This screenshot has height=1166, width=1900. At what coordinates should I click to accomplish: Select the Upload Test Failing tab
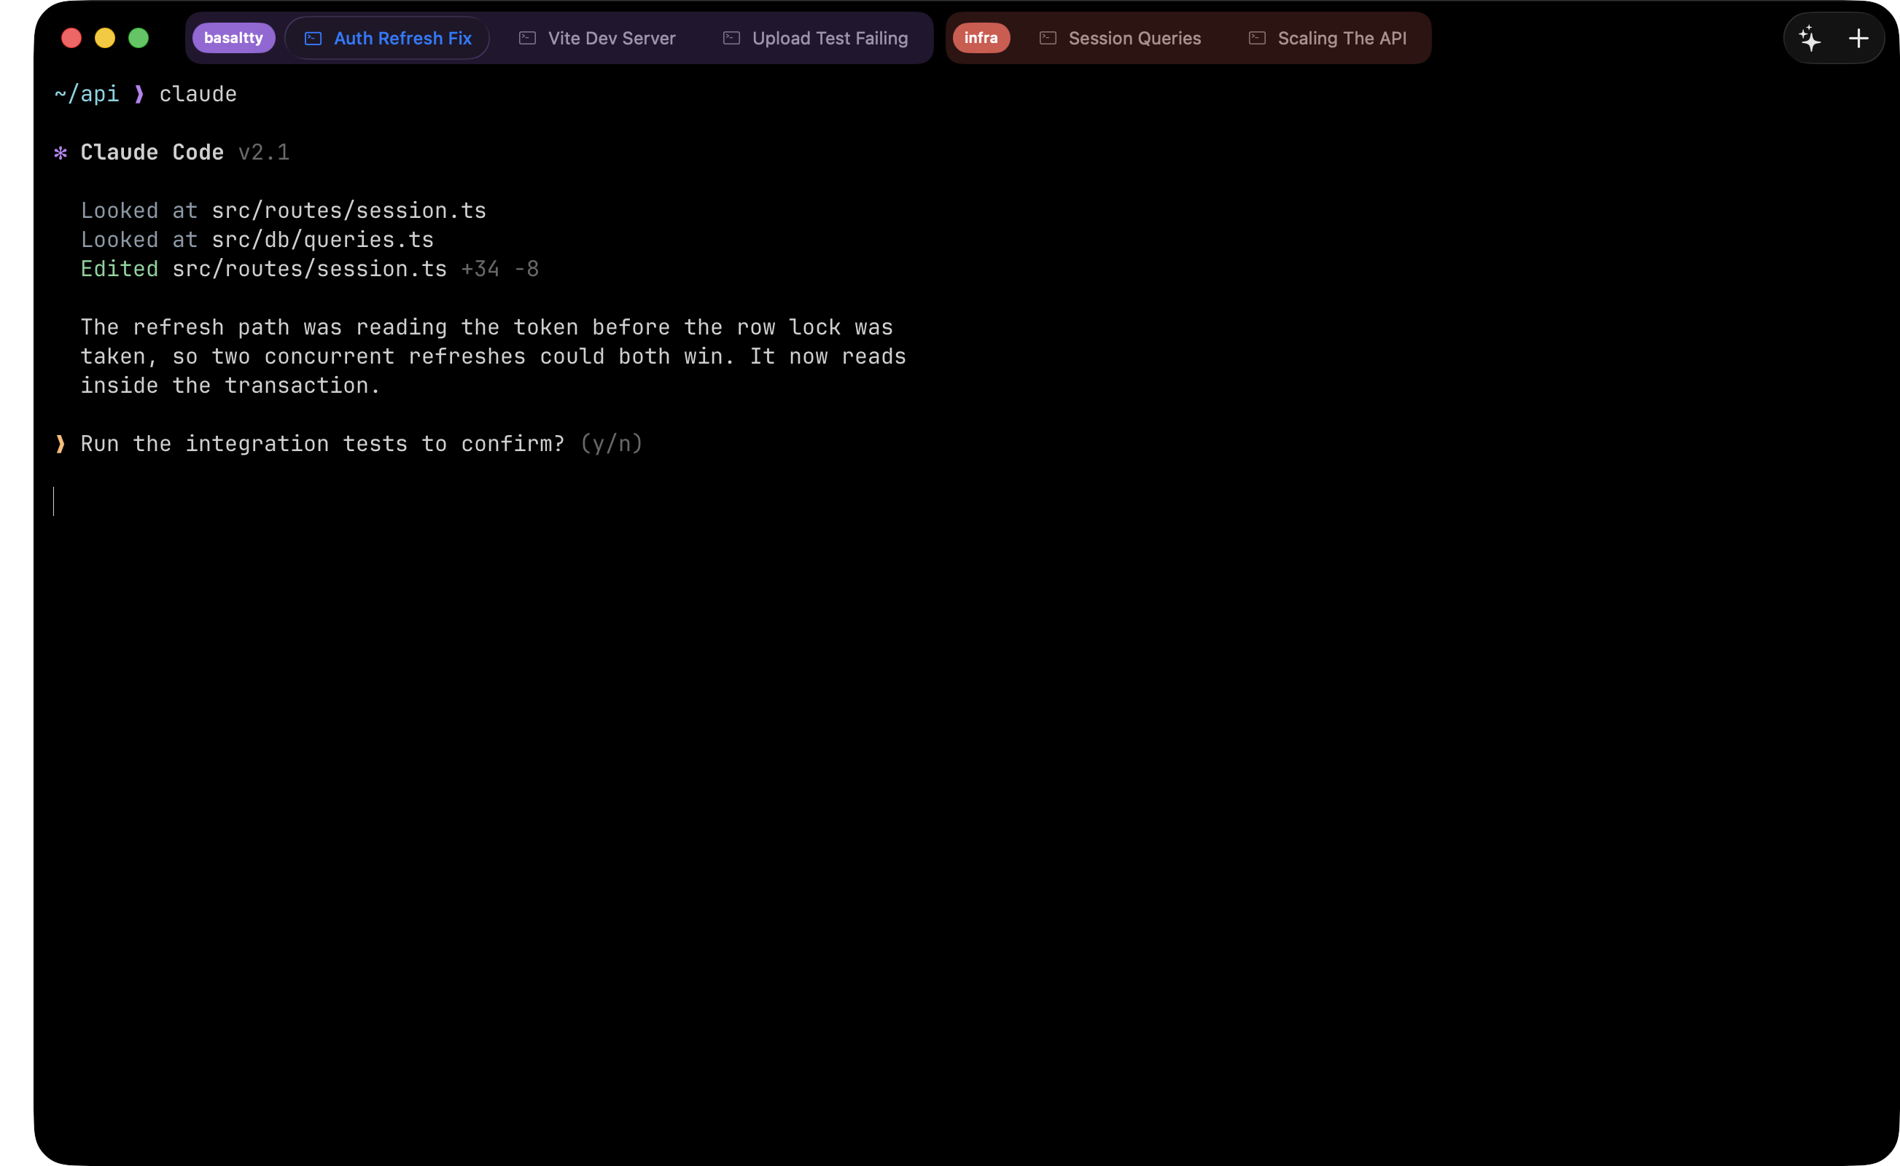pos(815,38)
